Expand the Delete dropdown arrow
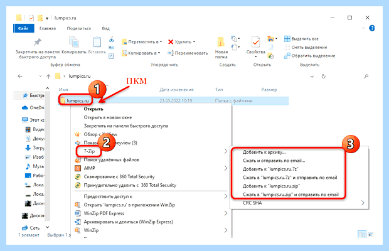 click(194, 41)
